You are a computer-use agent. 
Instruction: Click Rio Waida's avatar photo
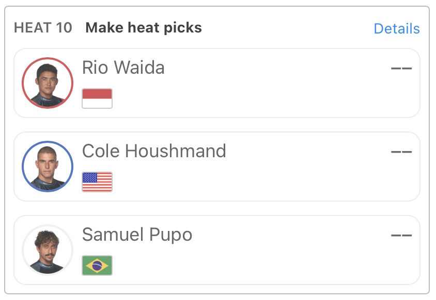pyautogui.click(x=48, y=84)
